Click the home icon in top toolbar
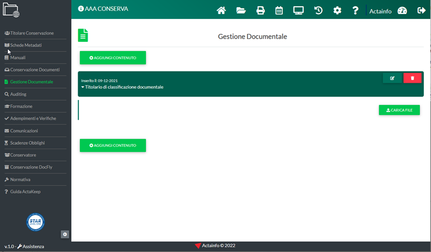Viewport: 431px width, 252px height. [x=221, y=10]
